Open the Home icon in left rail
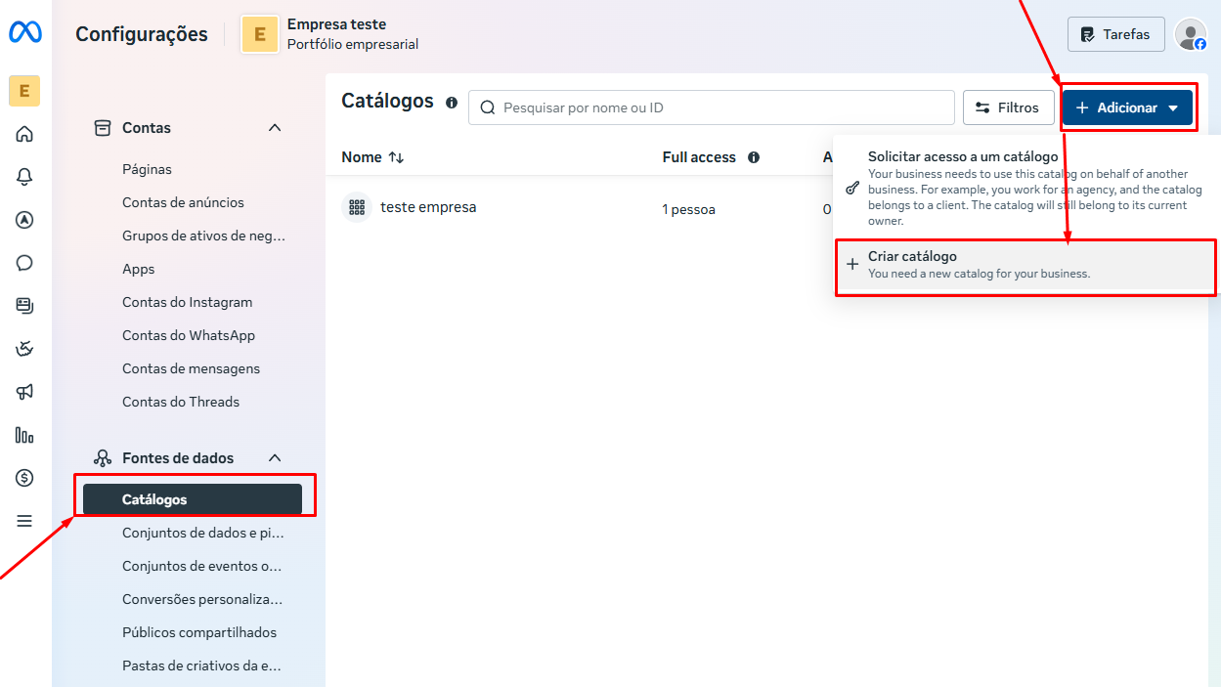1221x687 pixels. (24, 134)
